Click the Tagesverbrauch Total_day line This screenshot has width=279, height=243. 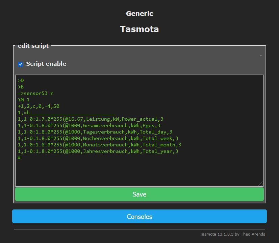pos(95,132)
